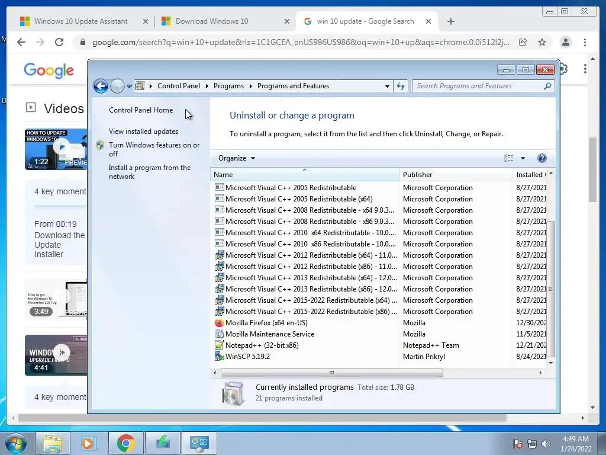Open the Organize menu
Viewport: 606px width, 455px height.
[237, 158]
